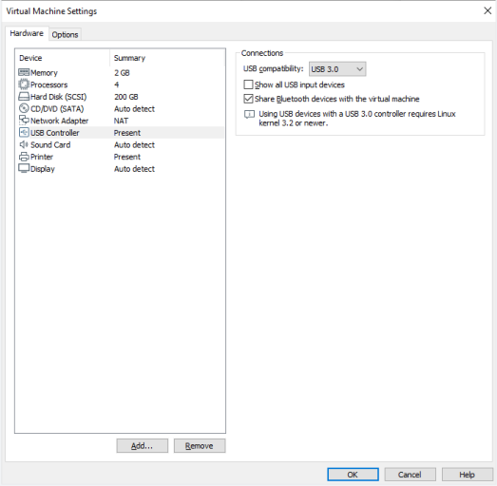497x486 pixels.
Task: Click the USB Controller icon
Action: [x=24, y=132]
